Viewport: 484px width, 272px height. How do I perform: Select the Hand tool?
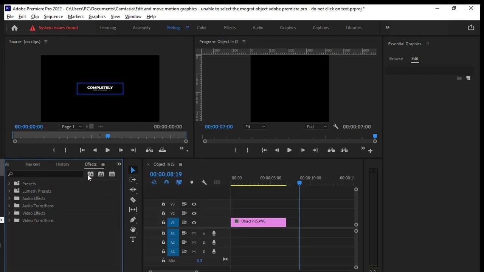(x=133, y=229)
